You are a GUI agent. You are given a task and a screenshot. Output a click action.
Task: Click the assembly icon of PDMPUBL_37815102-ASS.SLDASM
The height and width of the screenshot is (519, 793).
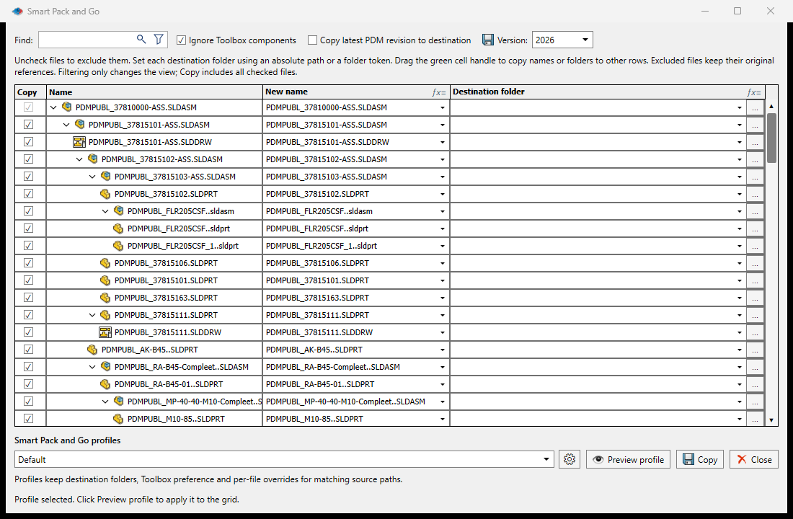(x=92, y=159)
